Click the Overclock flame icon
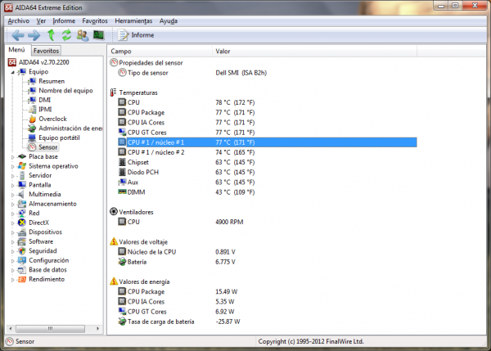Screen dimensions: 491x351 click(32, 119)
